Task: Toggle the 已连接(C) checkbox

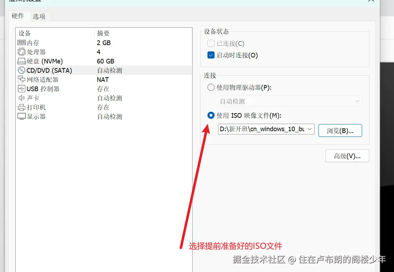Action: [x=211, y=43]
